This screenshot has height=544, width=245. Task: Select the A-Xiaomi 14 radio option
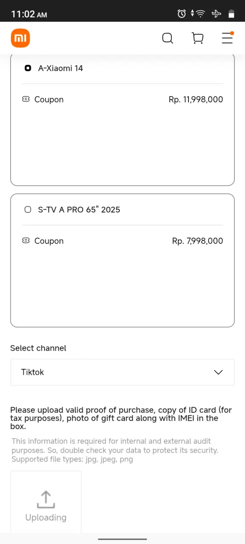(28, 68)
